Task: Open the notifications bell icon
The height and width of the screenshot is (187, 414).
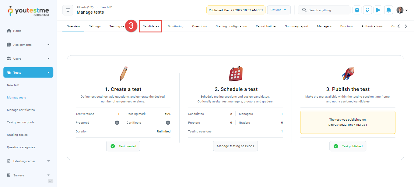Action: (x=388, y=10)
